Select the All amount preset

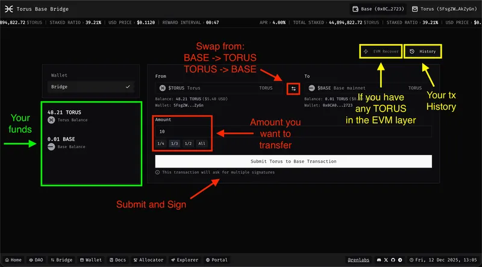pyautogui.click(x=202, y=143)
